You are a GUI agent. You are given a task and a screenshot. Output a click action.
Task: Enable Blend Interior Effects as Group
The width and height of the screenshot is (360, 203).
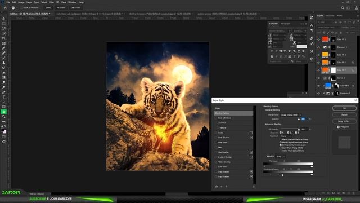(280, 139)
